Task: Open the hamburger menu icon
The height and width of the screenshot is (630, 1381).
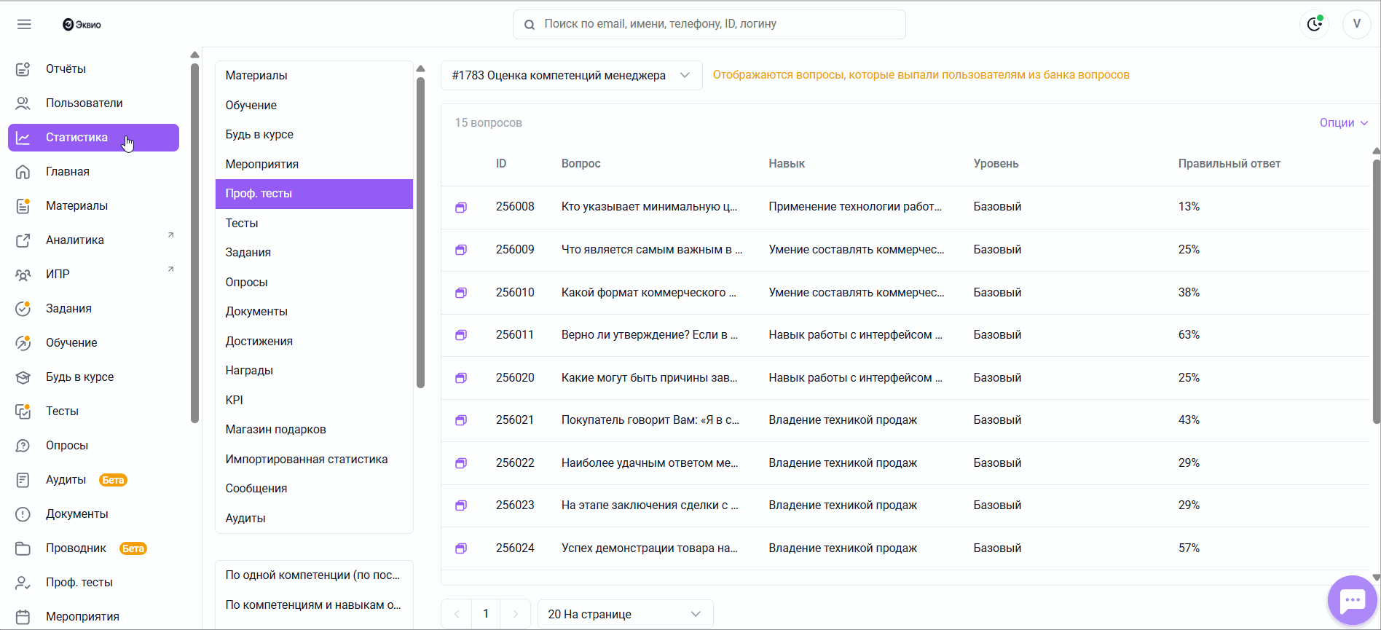Action: coord(24,24)
